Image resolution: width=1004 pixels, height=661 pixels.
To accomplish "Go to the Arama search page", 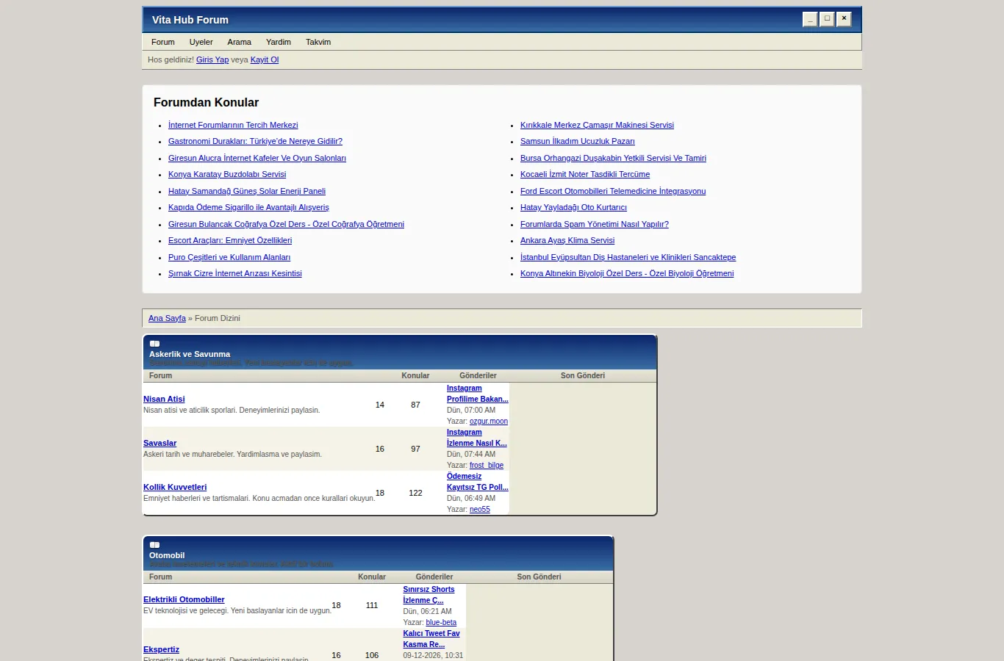I will click(239, 42).
